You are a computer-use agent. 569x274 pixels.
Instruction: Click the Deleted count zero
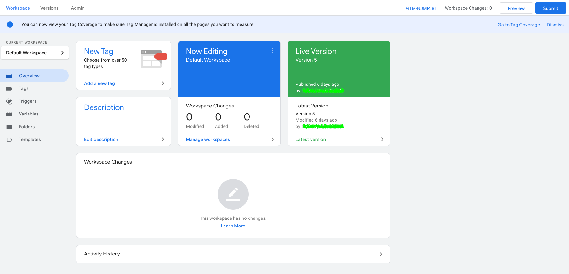[247, 117]
